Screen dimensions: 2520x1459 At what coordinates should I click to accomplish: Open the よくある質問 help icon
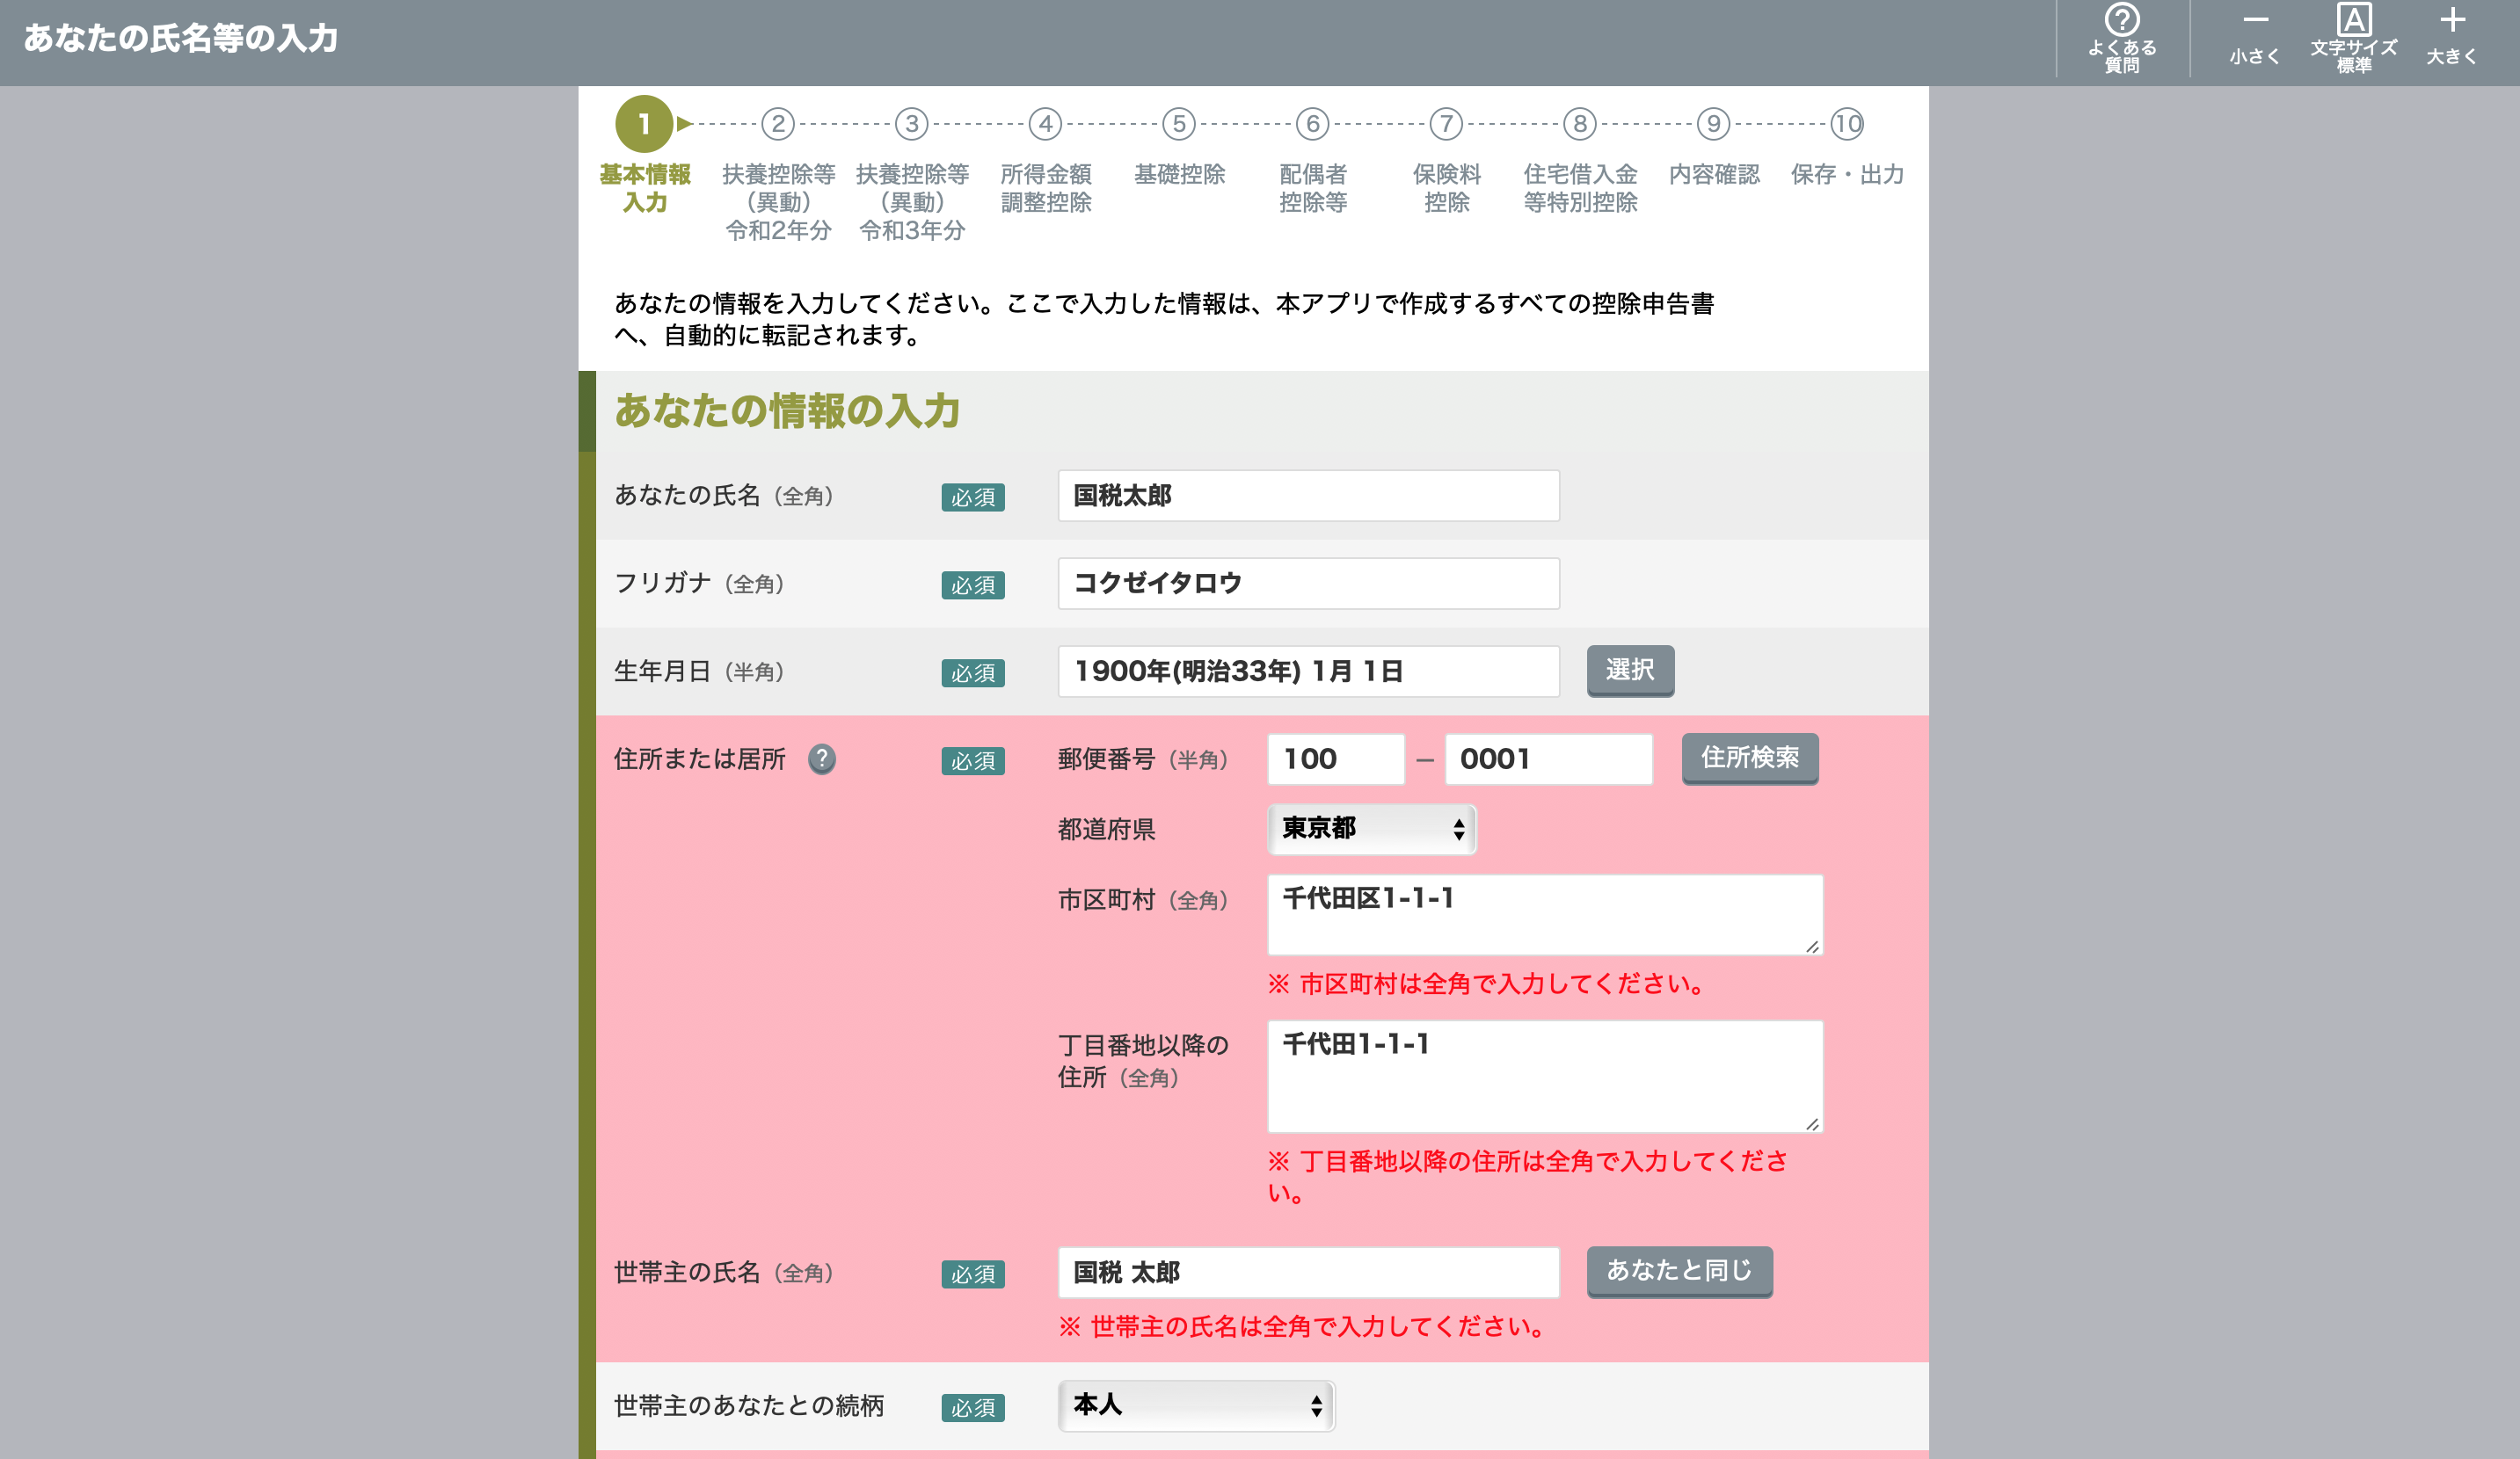[2121, 22]
